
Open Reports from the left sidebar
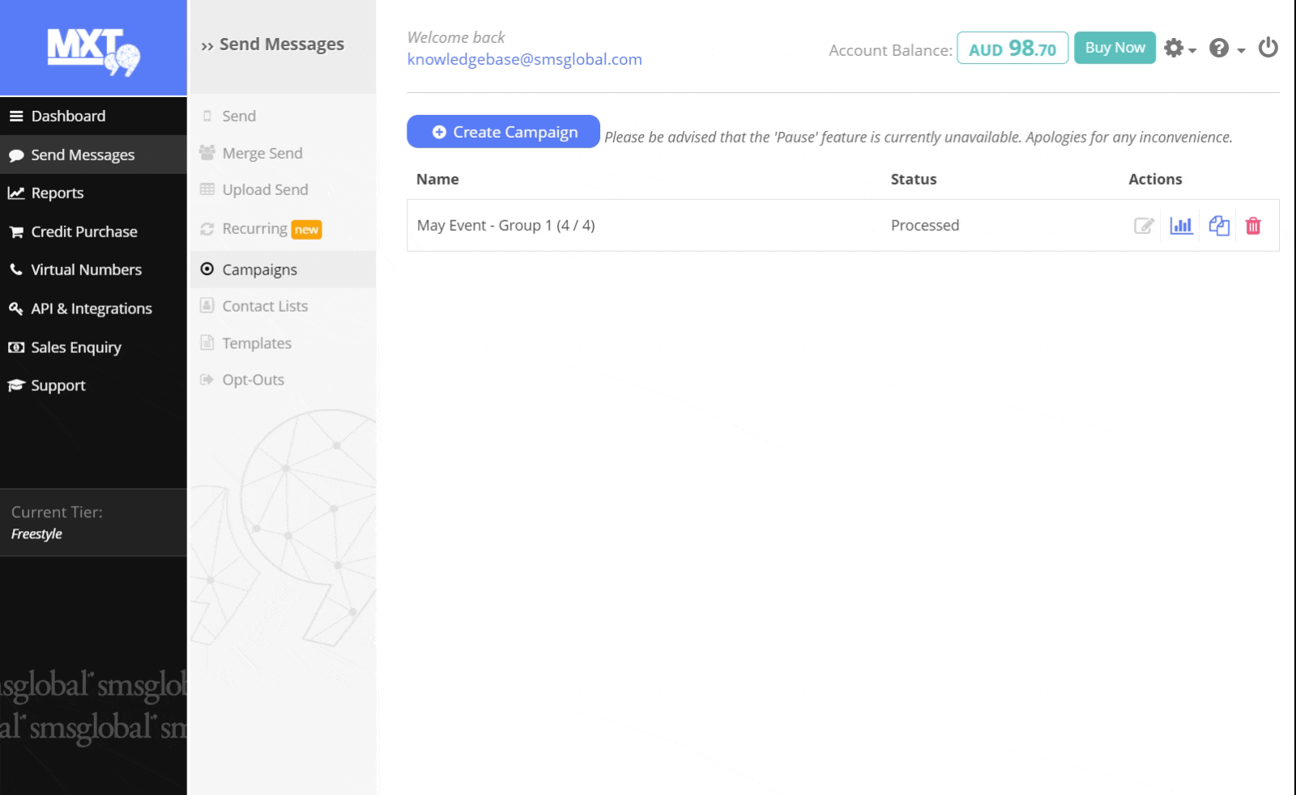(57, 193)
